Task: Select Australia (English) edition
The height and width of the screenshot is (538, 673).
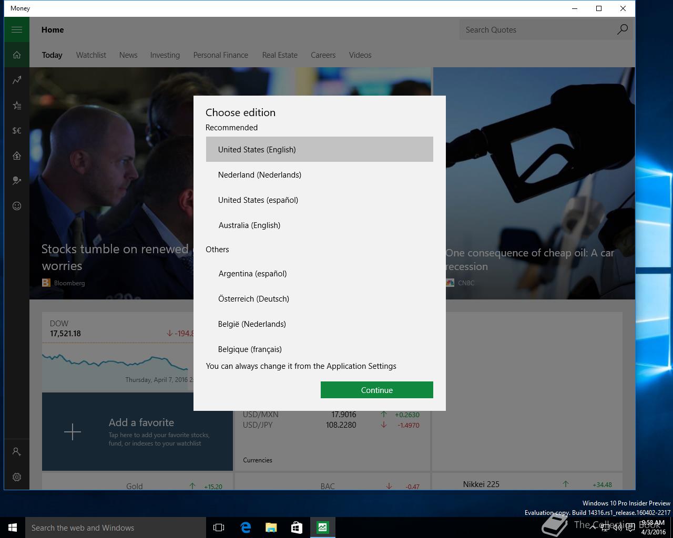Action: point(320,225)
